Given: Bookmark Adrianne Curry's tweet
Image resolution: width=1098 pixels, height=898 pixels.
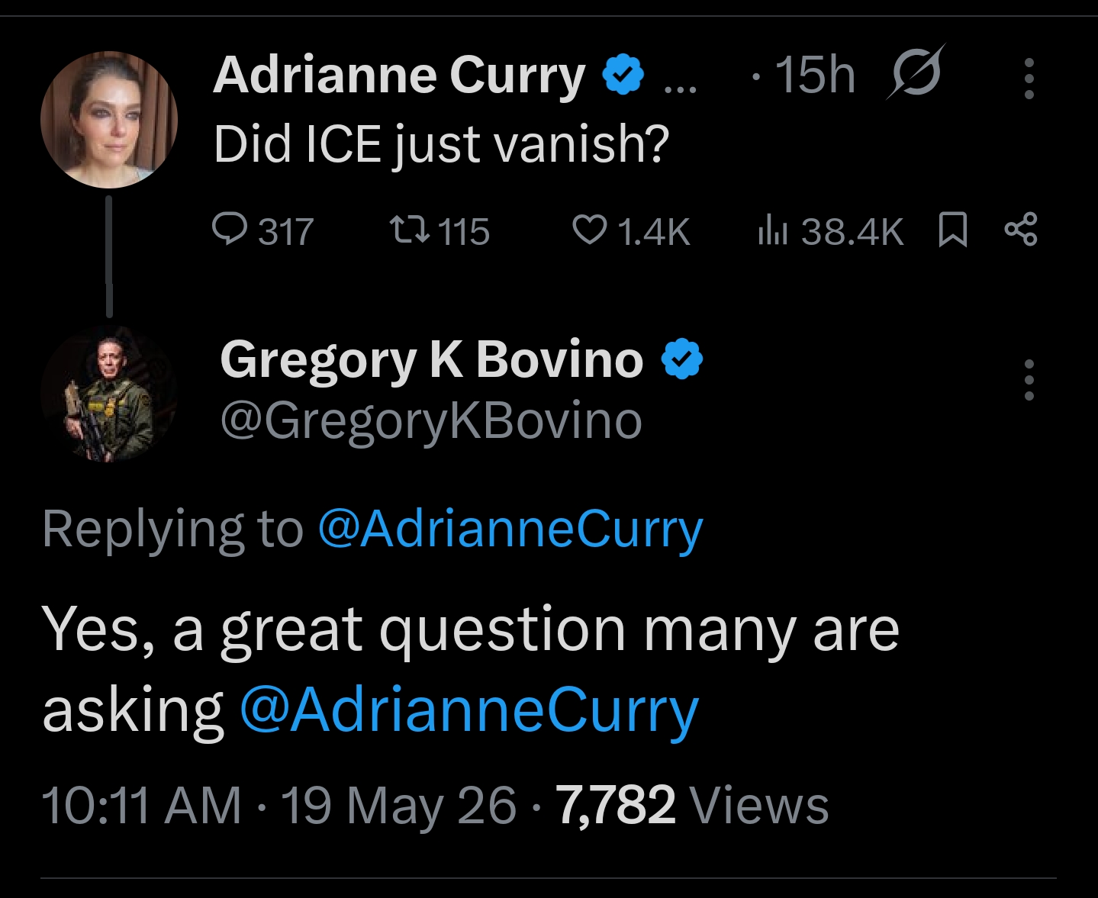Looking at the screenshot, I should [951, 230].
